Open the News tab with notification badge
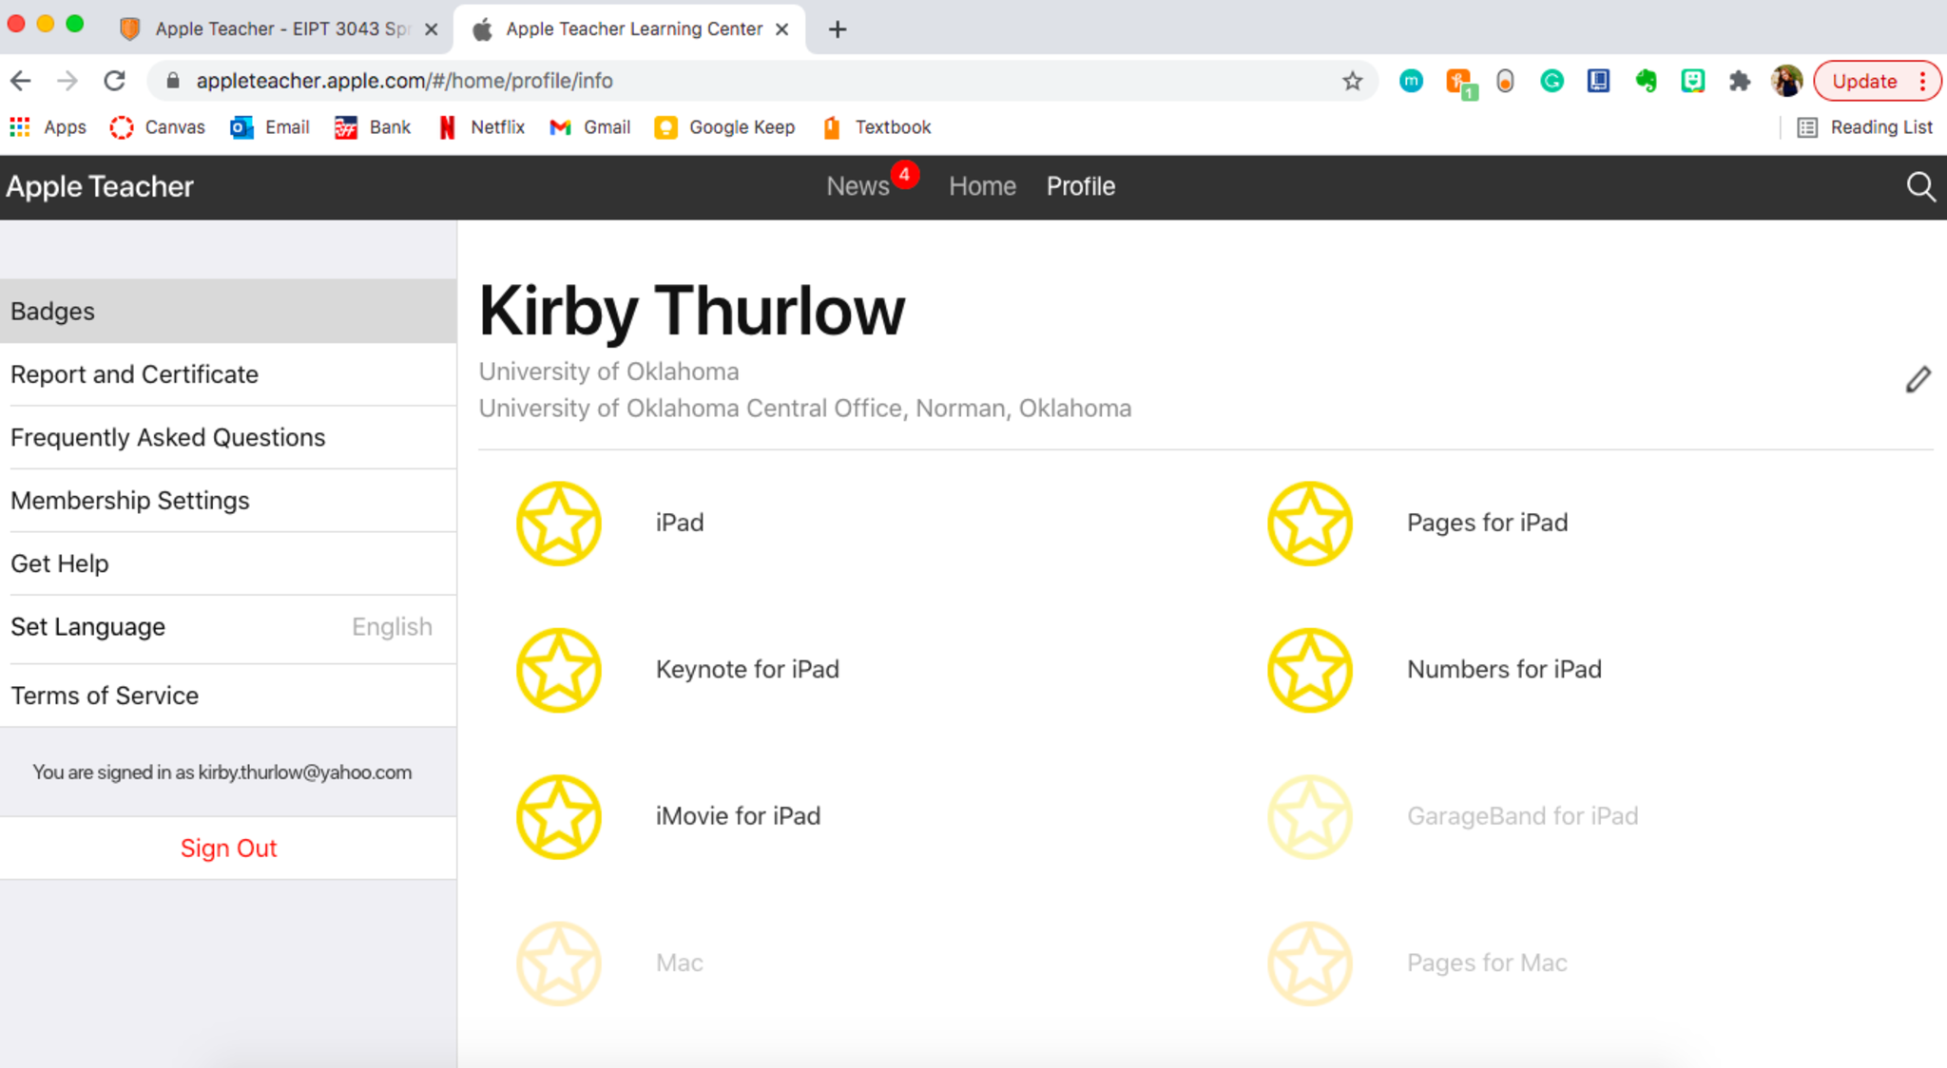Screen dimensions: 1947x1068 coord(858,186)
